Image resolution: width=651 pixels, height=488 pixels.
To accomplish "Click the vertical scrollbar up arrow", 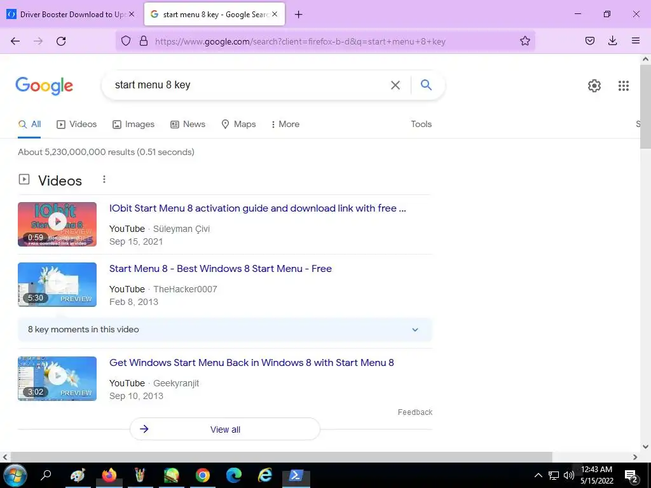I will (x=646, y=59).
